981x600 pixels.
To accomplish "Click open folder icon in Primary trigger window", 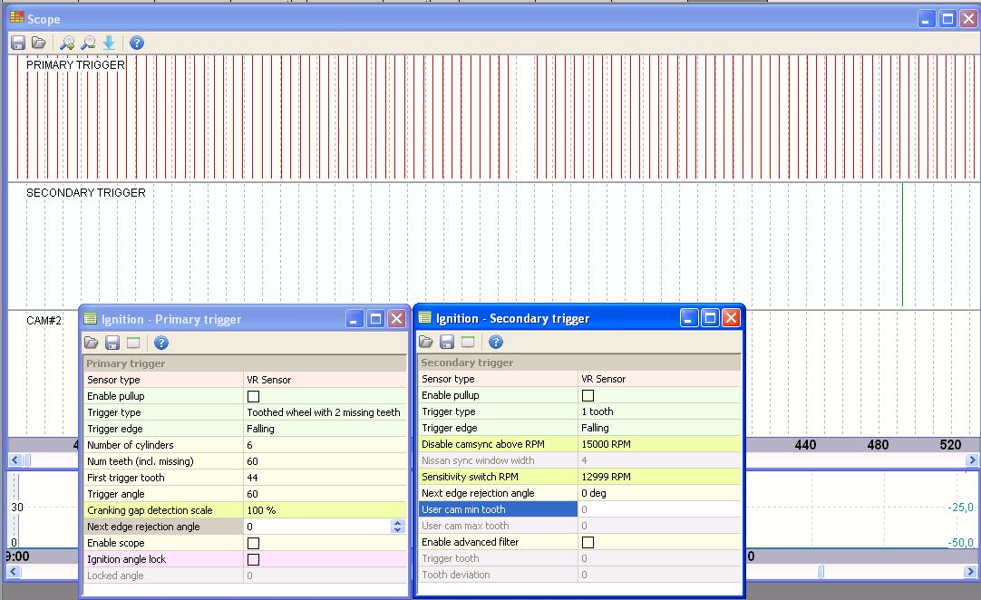I will (x=92, y=343).
